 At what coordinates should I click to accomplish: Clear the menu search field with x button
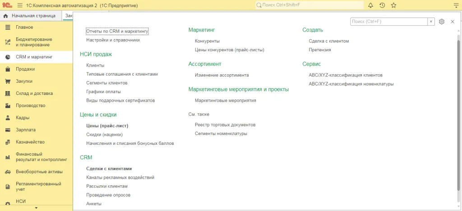pyautogui.click(x=431, y=22)
